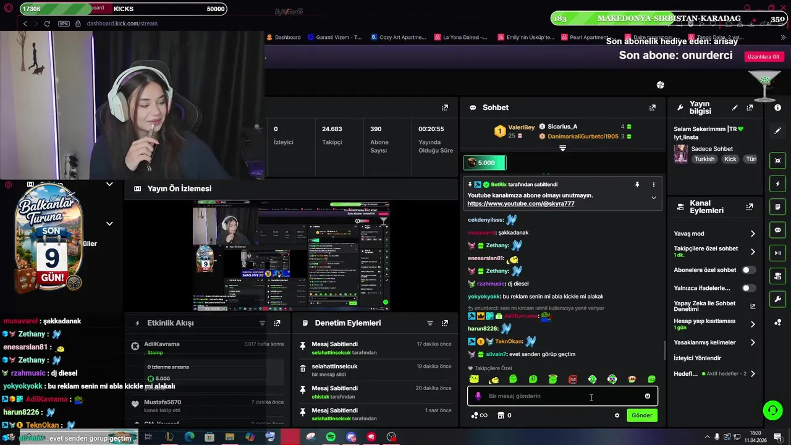Open Garanti Vizem bookmark

point(334,37)
